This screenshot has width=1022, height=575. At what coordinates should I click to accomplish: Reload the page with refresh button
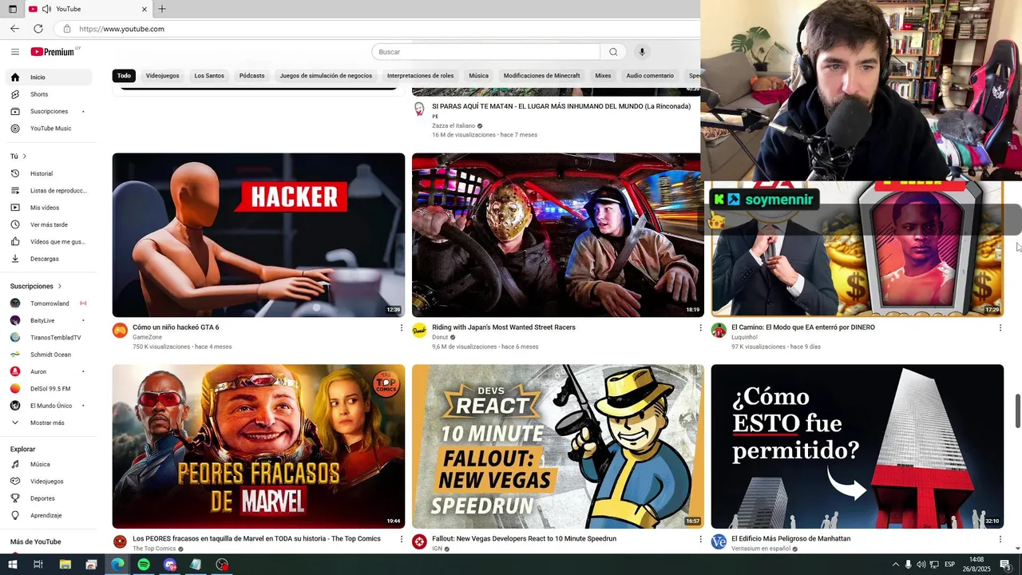click(x=38, y=29)
